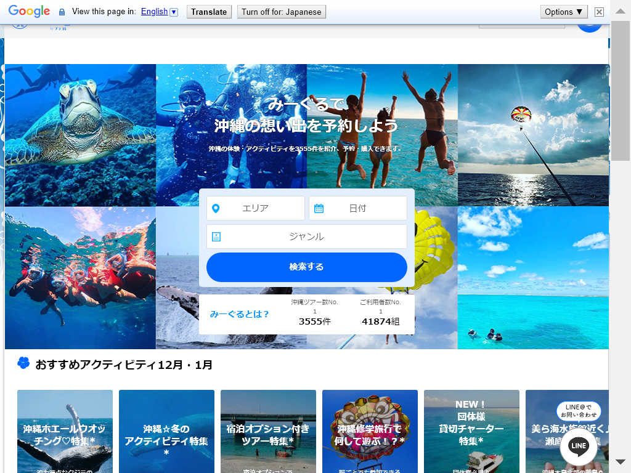631x473 pixels.
Task: Open the 沖縄ホエールウォッチング特集 card
Action: pyautogui.click(x=65, y=431)
